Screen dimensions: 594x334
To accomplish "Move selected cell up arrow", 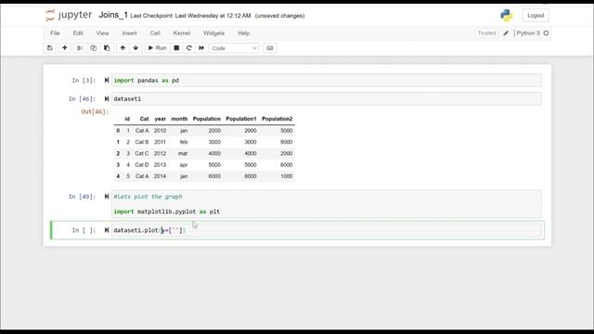I will [x=123, y=48].
